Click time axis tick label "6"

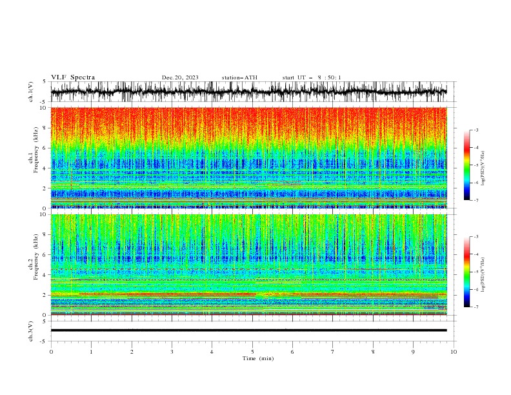(292, 352)
